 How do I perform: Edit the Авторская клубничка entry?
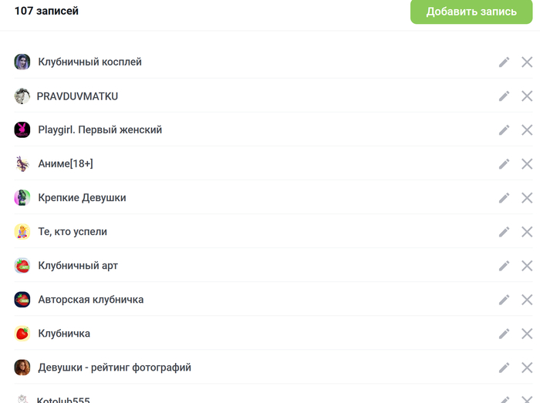[505, 300]
